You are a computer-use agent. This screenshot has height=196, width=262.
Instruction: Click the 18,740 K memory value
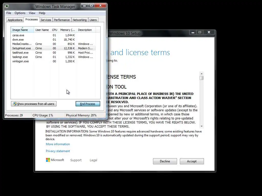tap(69, 40)
